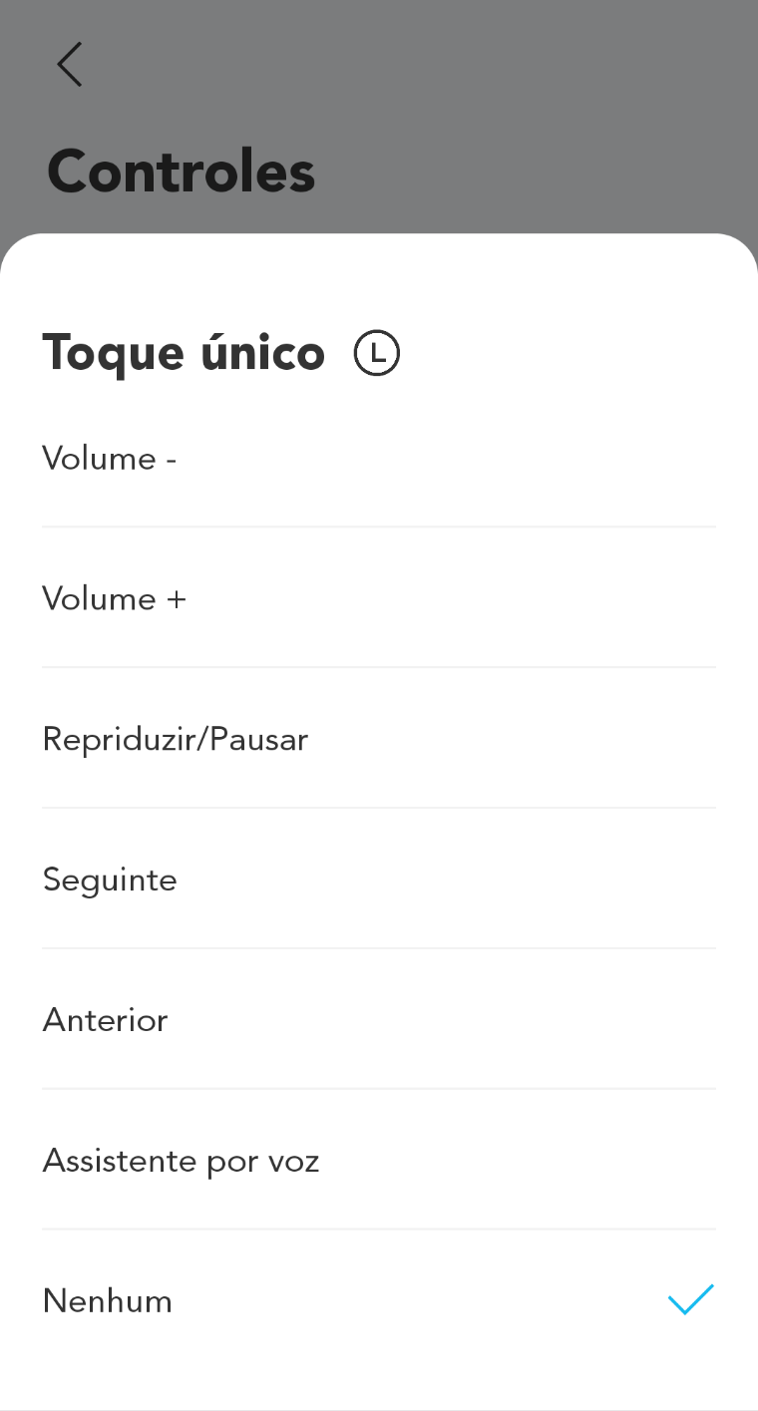Set single tap to raise volume
The height and width of the screenshot is (1411, 758).
coord(379,599)
